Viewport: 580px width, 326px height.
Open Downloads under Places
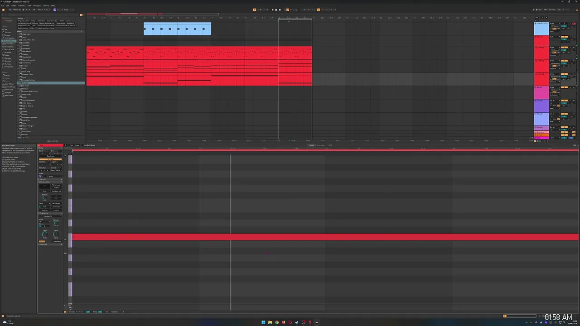[x=9, y=90]
